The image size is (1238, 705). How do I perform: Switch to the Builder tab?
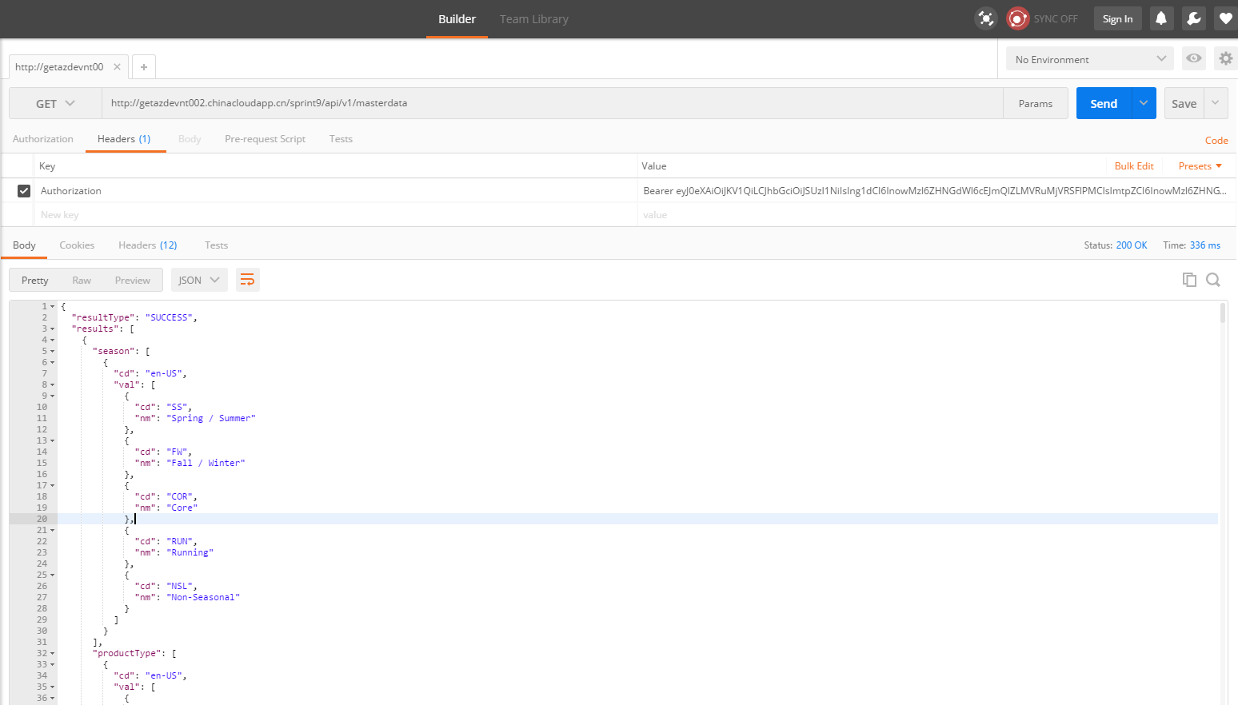457,19
